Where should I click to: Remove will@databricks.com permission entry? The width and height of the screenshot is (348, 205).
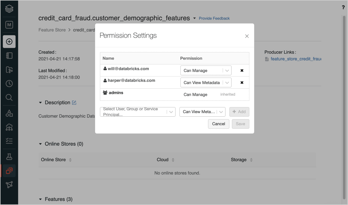pyautogui.click(x=242, y=71)
